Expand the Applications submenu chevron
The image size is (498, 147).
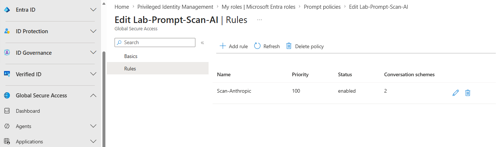tap(93, 142)
